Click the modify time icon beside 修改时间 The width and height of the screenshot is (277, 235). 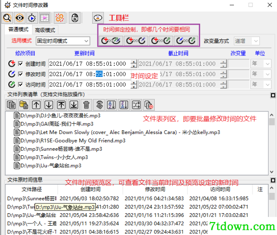pyautogui.click(x=12, y=74)
